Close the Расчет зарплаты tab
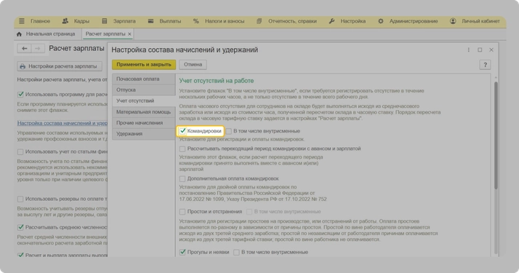Image resolution: width=519 pixels, height=273 pixels. click(x=129, y=33)
